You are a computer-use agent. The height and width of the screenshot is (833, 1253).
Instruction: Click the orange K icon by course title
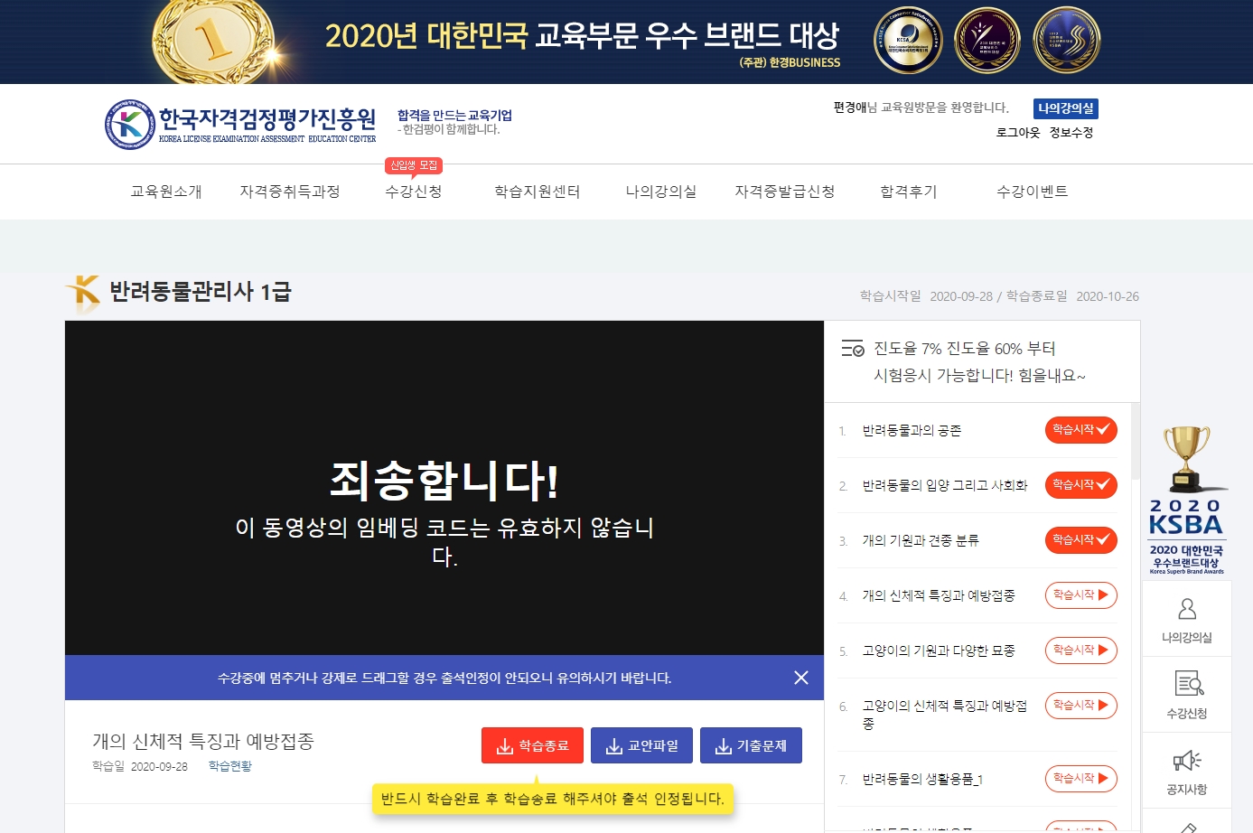[84, 293]
